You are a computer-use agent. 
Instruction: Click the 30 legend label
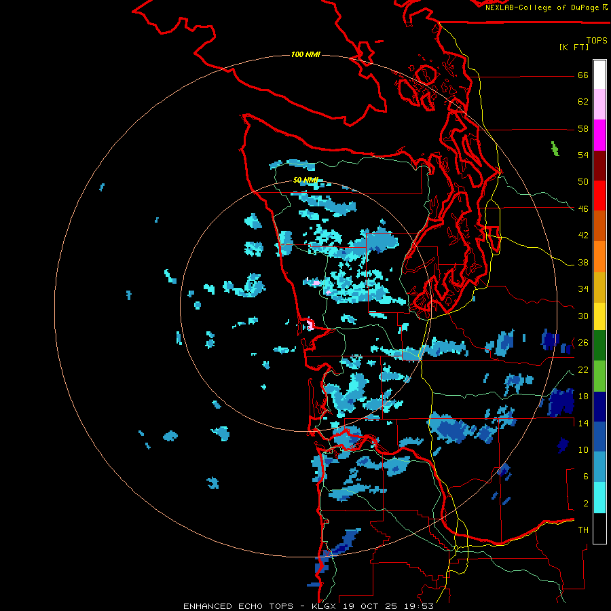tap(583, 316)
